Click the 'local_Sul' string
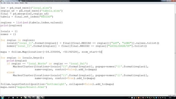This screenshot has width=176, height=99. coord(78,64)
